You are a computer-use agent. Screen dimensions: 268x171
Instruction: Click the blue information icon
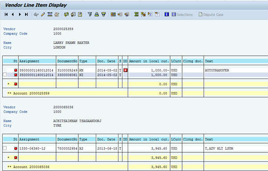point(166,15)
